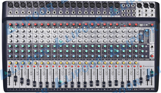The height and width of the screenshot is (93, 161).
Task: Click the USB port on the mixer
Action: pyautogui.click(x=141, y=25)
